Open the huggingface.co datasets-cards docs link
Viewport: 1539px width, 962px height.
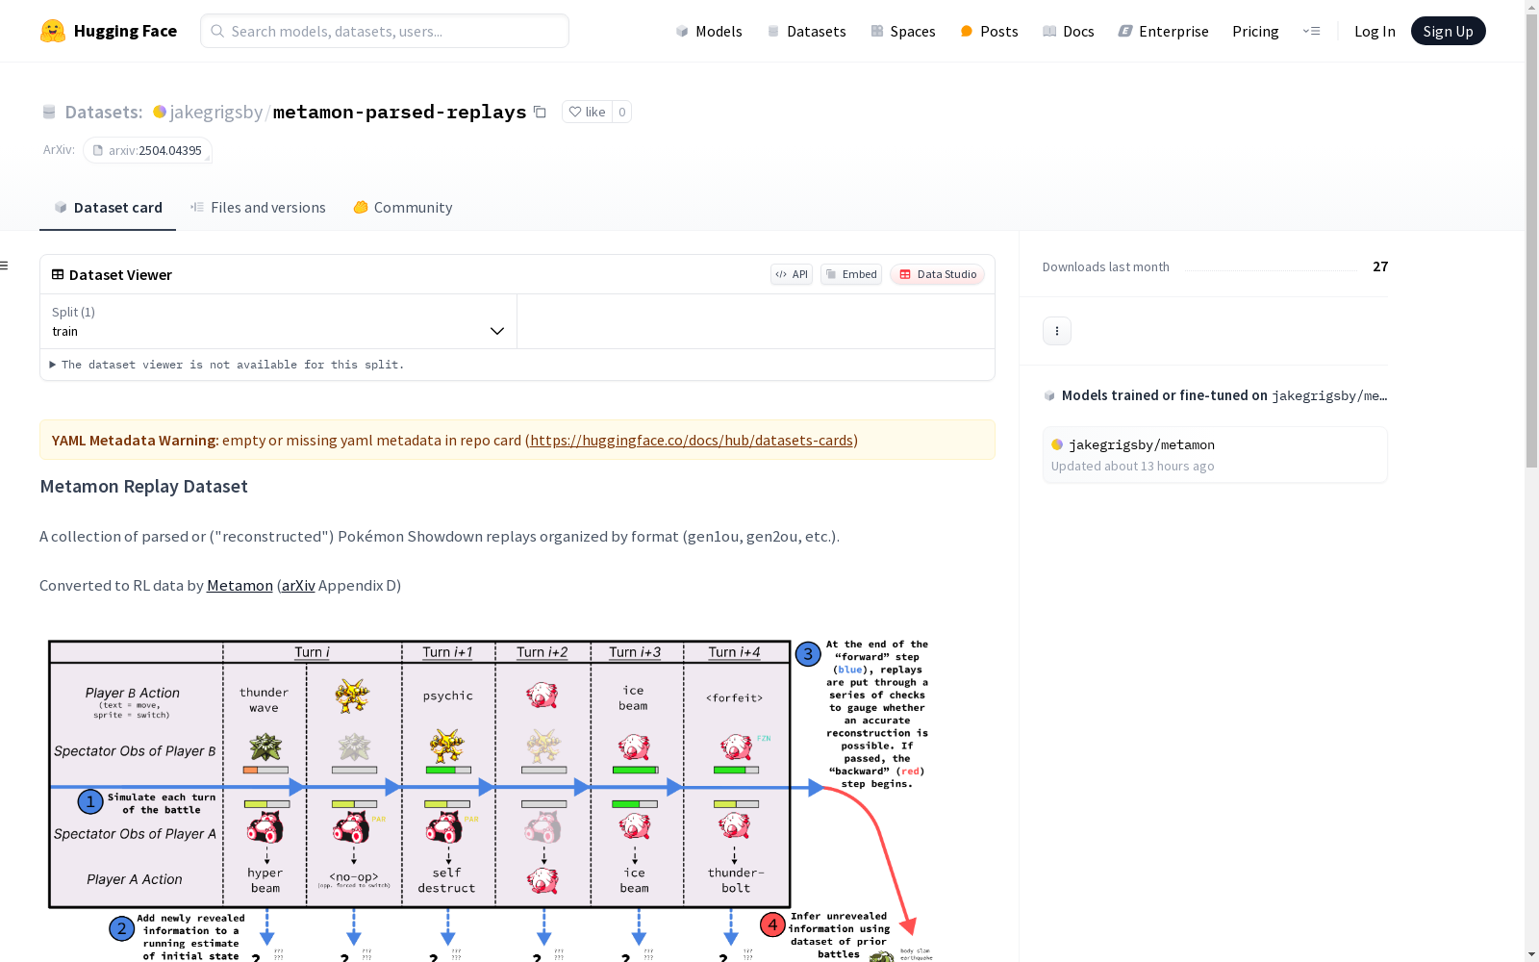coord(692,440)
